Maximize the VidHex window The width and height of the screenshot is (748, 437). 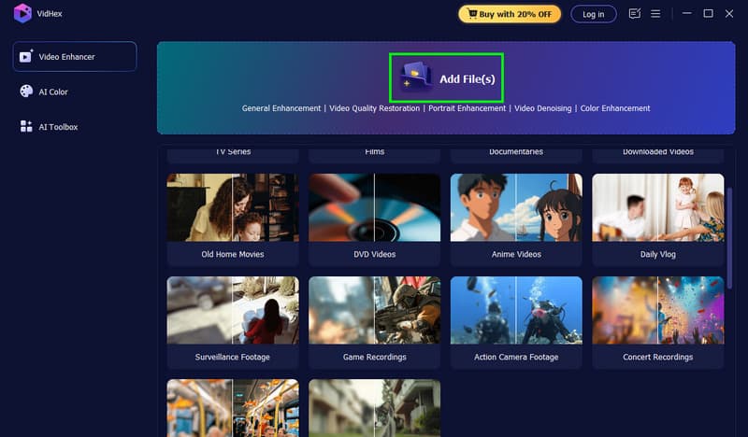(x=708, y=13)
